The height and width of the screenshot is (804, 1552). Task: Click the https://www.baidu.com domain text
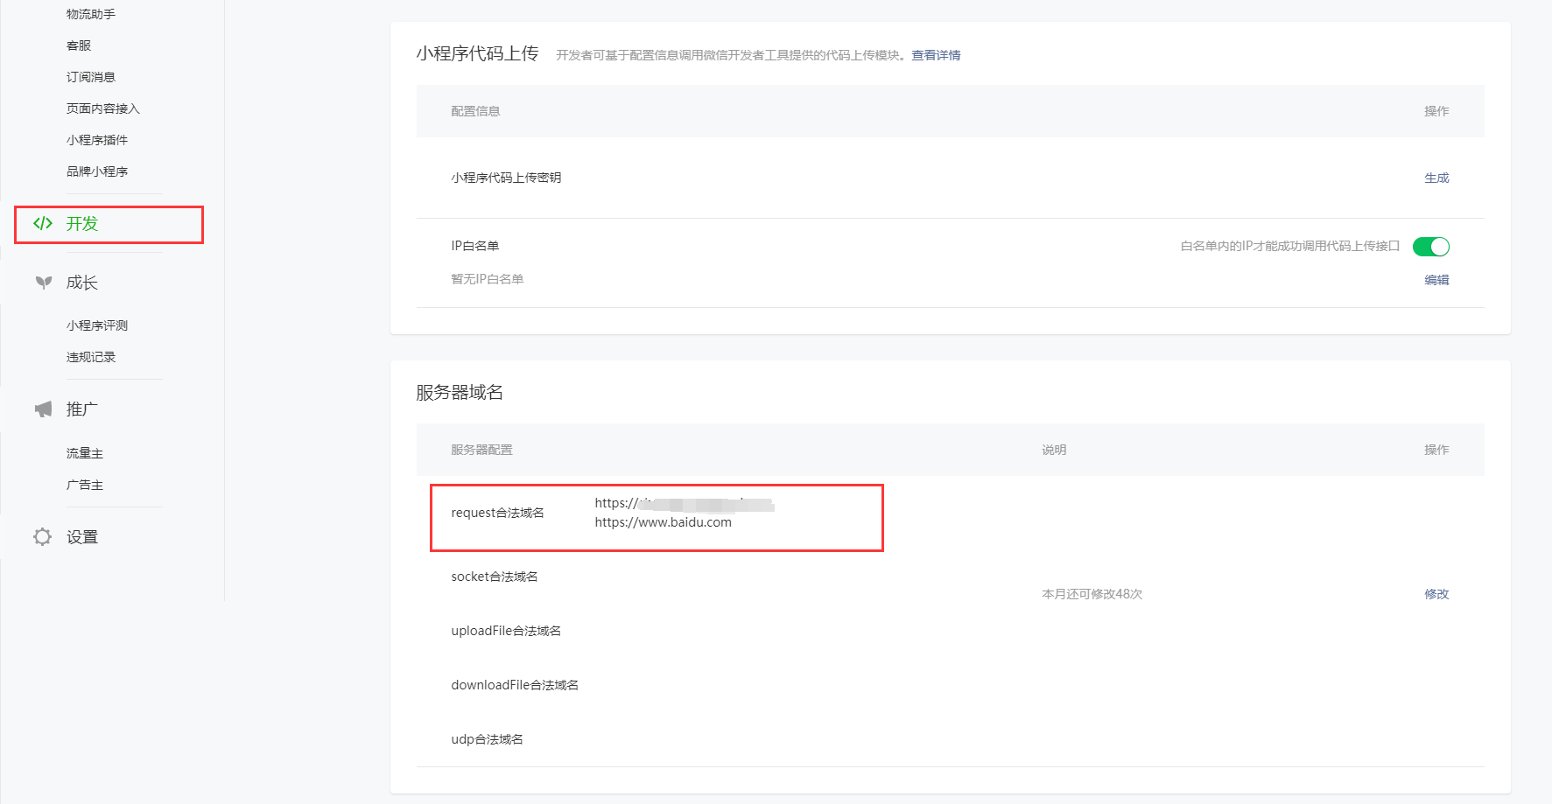(x=664, y=522)
